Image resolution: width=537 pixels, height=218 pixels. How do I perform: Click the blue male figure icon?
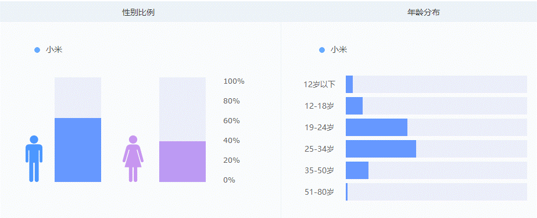click(34, 158)
